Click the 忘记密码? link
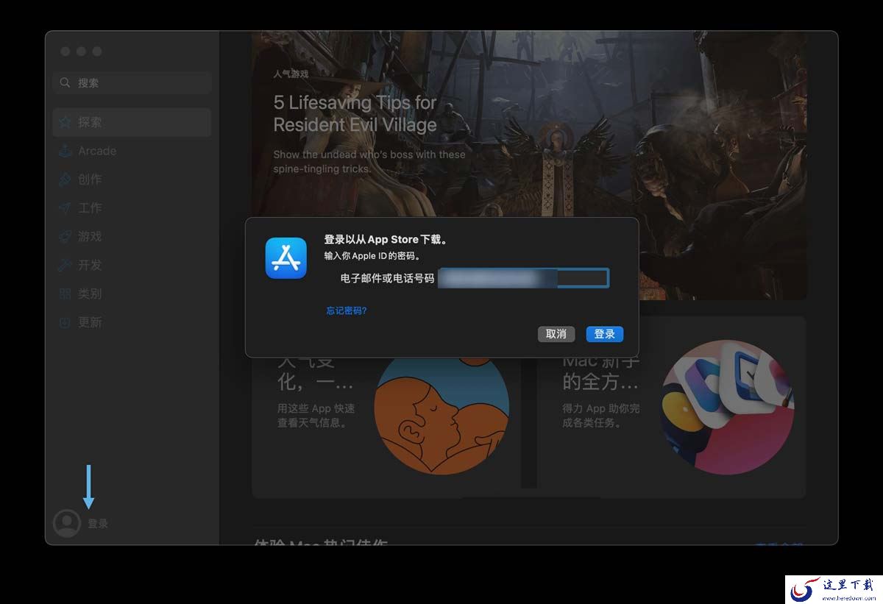Image resolution: width=883 pixels, height=604 pixels. [347, 310]
